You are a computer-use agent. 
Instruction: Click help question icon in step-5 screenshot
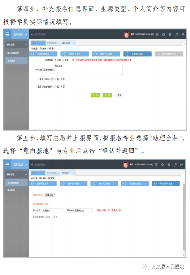pos(169,165)
